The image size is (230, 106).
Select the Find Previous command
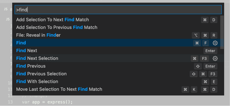(x=31, y=66)
